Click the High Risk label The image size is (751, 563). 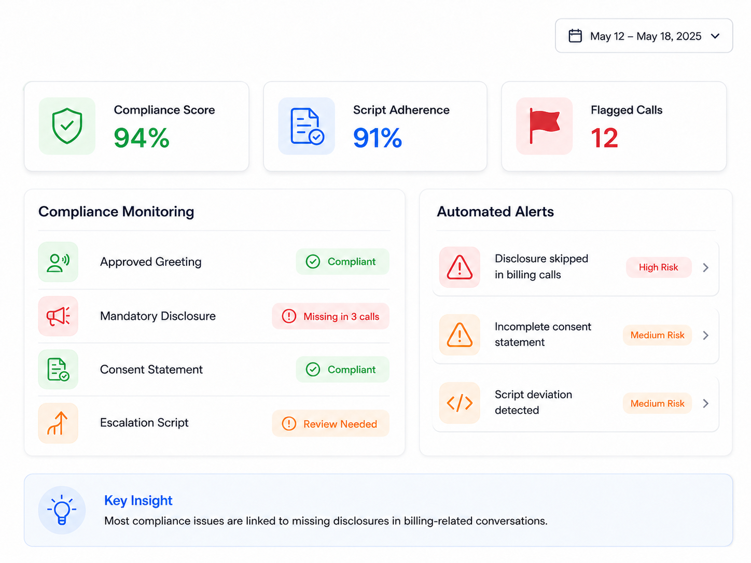pos(659,268)
